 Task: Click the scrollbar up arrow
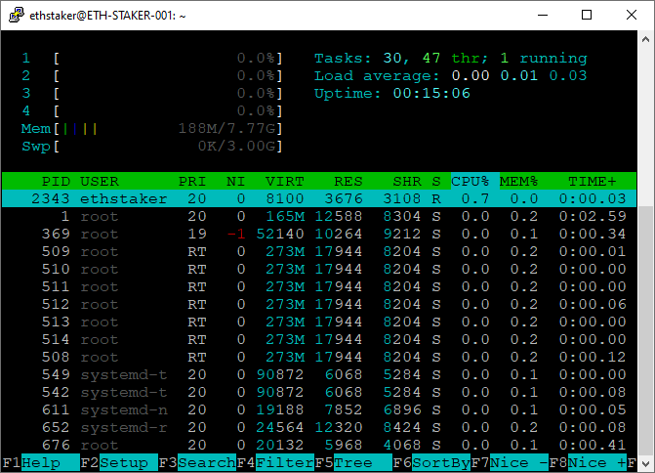pyautogui.click(x=645, y=39)
